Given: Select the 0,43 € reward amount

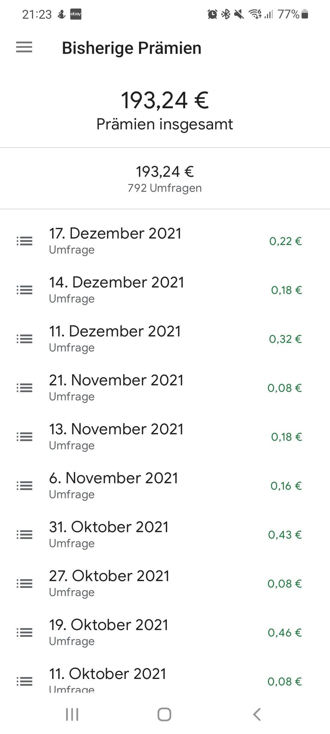Looking at the screenshot, I should click(x=285, y=535).
